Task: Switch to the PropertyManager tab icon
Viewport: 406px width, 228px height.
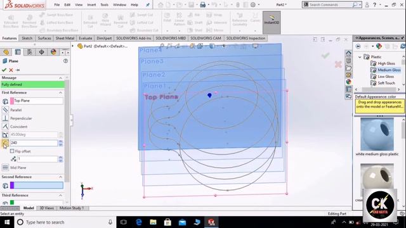Action: [x=18, y=52]
